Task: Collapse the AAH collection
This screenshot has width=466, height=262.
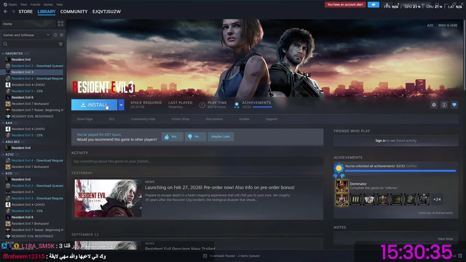Action: click(3, 123)
